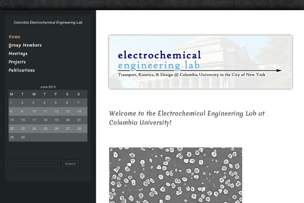
Task: Select calendar date 6
Action: (67, 103)
